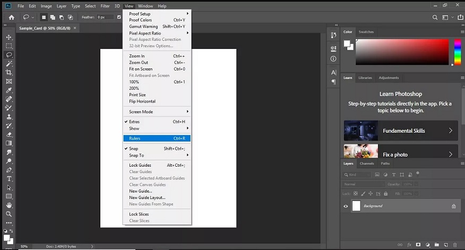Image resolution: width=465 pixels, height=250 pixels.
Task: Toggle Rulers in the View menu
Action: pyautogui.click(x=157, y=138)
